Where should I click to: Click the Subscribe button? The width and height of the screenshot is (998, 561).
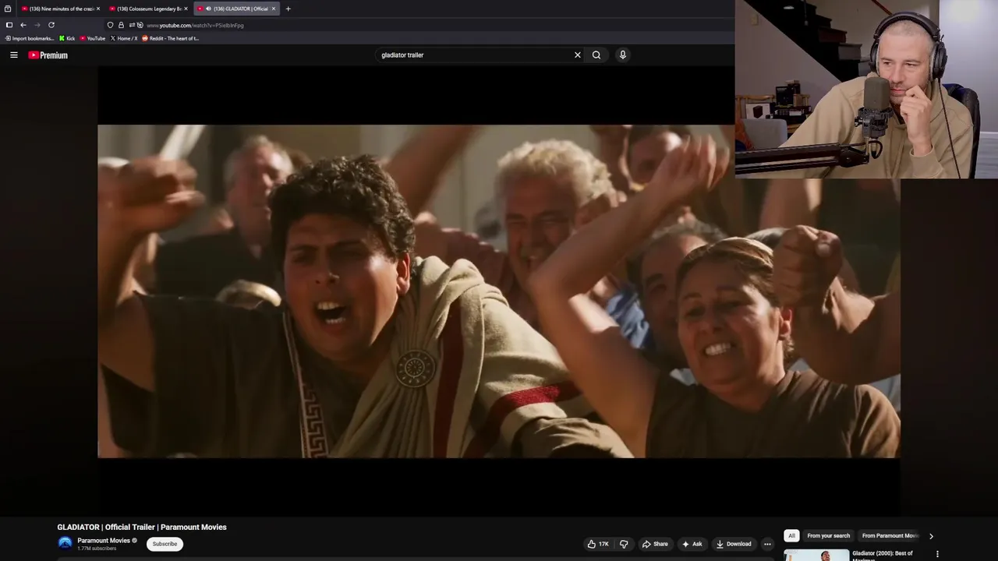165,544
